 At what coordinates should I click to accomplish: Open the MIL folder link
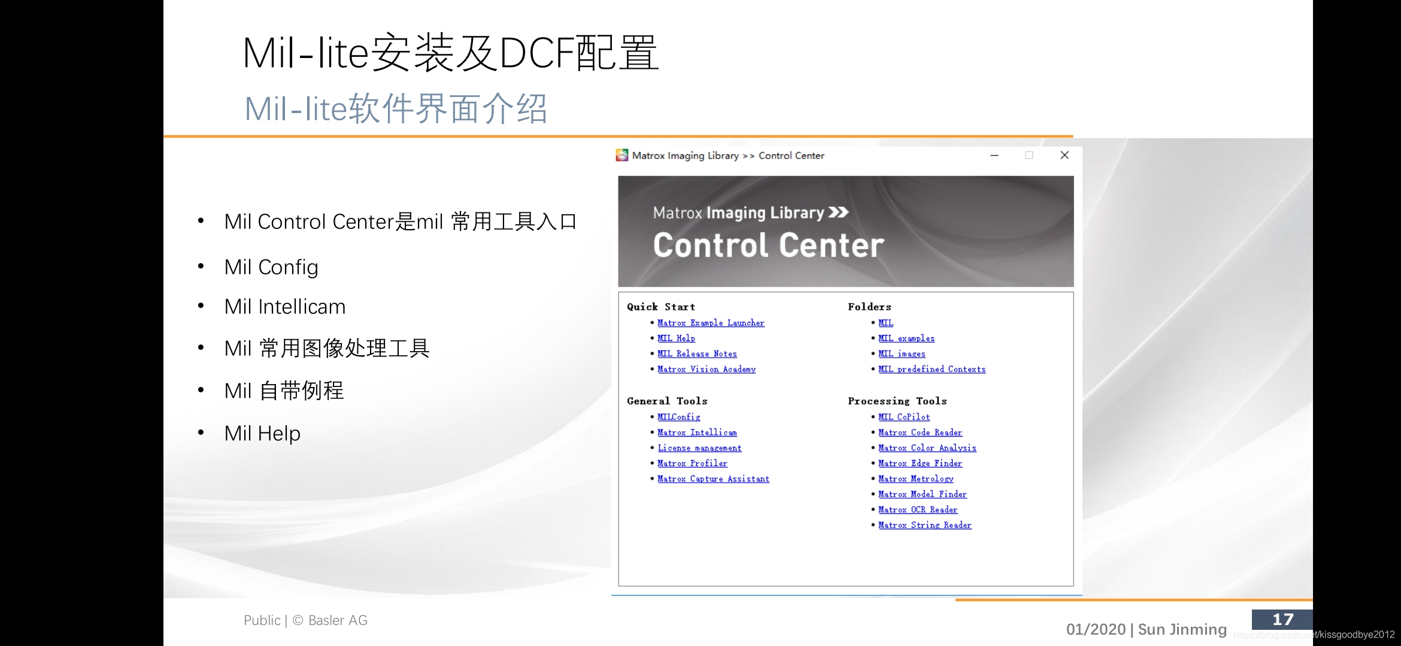point(886,322)
